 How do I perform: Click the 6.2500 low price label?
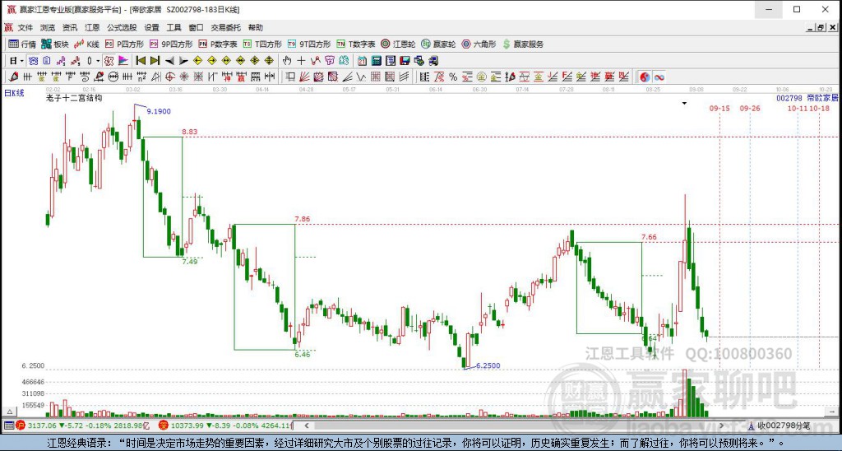pyautogui.click(x=488, y=365)
